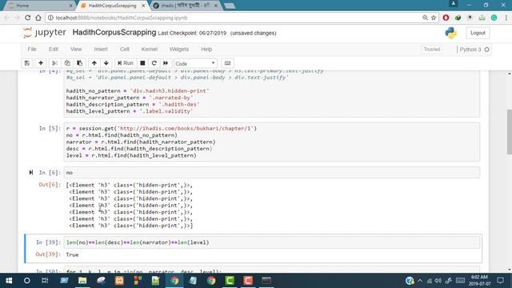Viewport: 512px width, 288px height.
Task: Open Cortana search circle in taskbar
Action: pos(26,281)
